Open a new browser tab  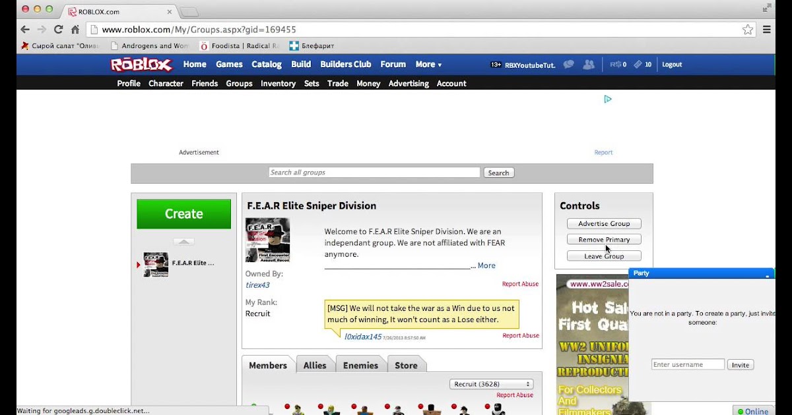click(x=189, y=12)
